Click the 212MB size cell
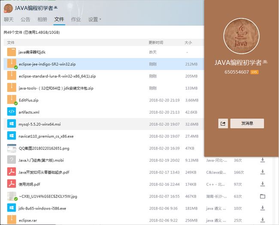The height and width of the screenshot is (225, 279). click(191, 64)
